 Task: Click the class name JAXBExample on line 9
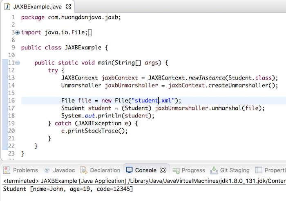(83, 48)
